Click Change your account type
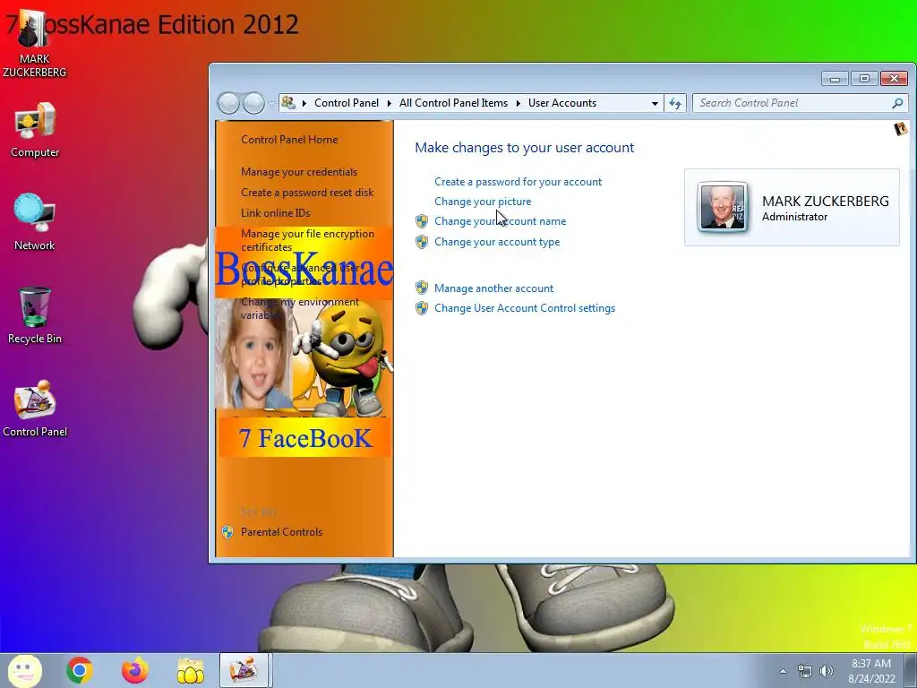This screenshot has height=688, width=917. (496, 242)
